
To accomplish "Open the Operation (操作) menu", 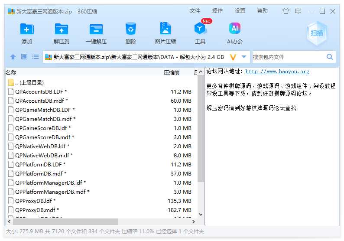I will [x=217, y=11].
